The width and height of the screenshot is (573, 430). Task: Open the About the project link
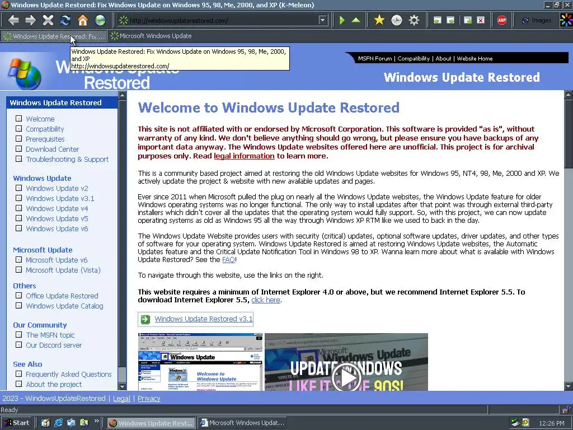click(x=54, y=384)
